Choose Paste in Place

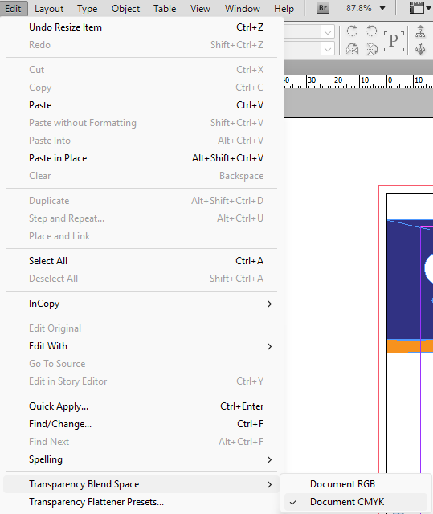141,158
